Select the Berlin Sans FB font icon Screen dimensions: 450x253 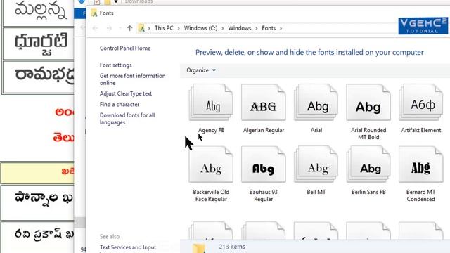[x=368, y=164]
